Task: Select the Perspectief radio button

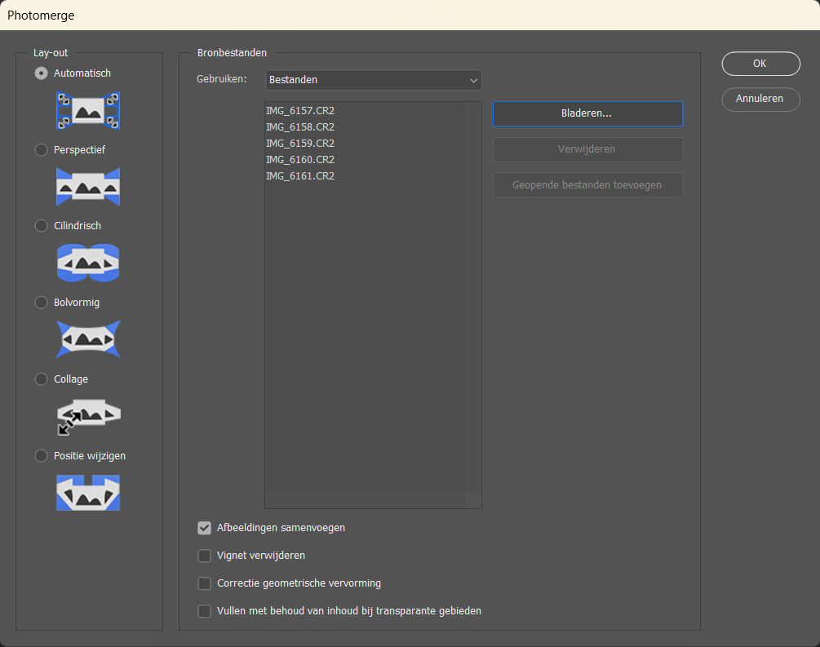Action: click(42, 150)
